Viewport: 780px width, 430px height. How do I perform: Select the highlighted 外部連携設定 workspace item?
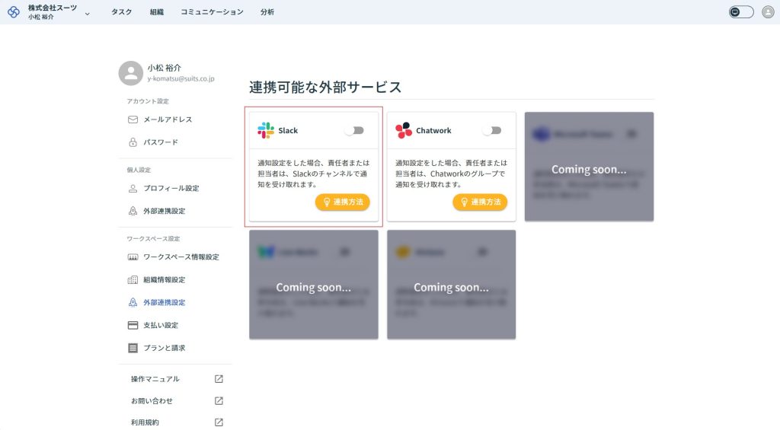(x=165, y=302)
